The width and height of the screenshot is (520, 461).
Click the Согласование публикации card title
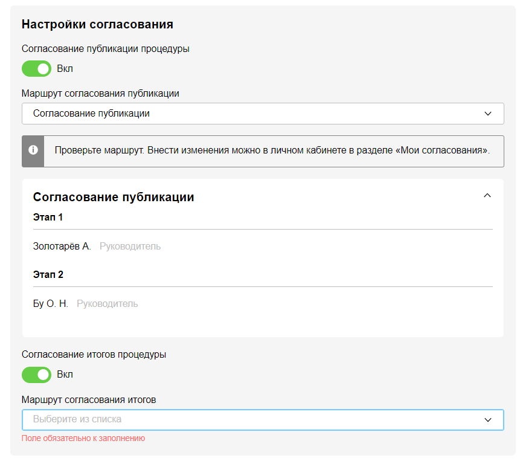114,197
